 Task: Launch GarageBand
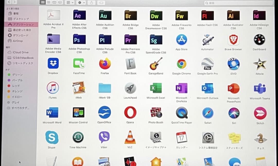[x=156, y=64]
